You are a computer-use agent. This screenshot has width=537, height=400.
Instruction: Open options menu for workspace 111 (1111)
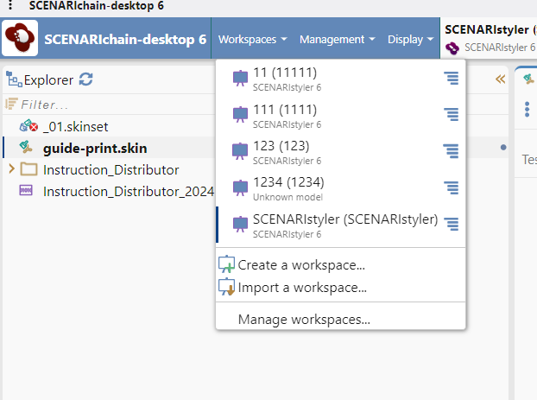point(452,115)
